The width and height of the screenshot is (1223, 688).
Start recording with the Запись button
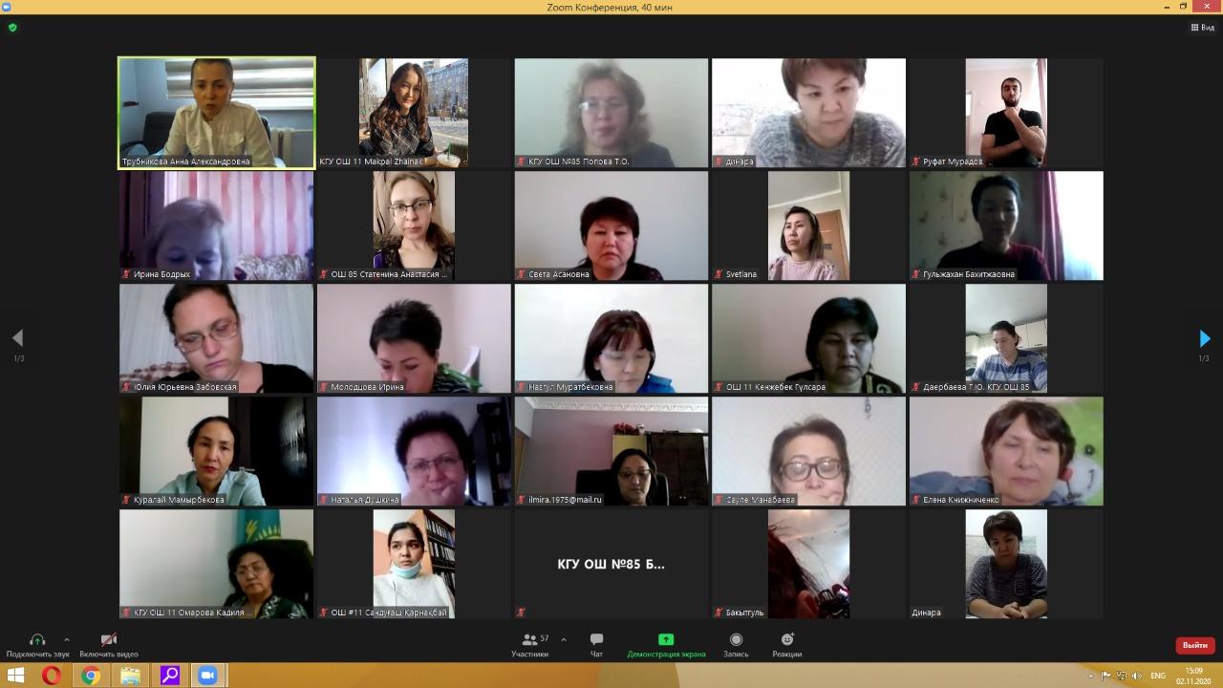click(736, 645)
